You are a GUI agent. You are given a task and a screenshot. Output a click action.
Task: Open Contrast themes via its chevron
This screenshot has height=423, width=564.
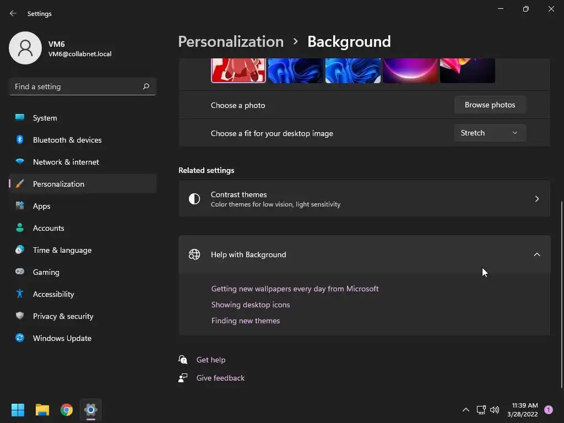click(x=536, y=199)
